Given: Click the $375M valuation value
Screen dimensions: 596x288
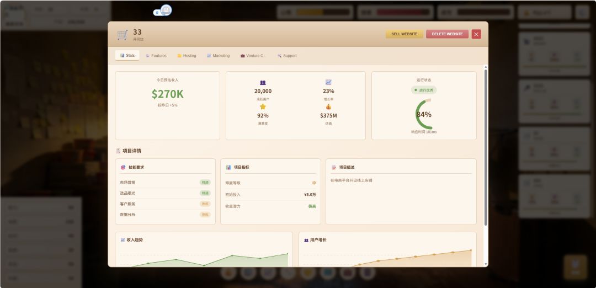Looking at the screenshot, I should tap(328, 115).
